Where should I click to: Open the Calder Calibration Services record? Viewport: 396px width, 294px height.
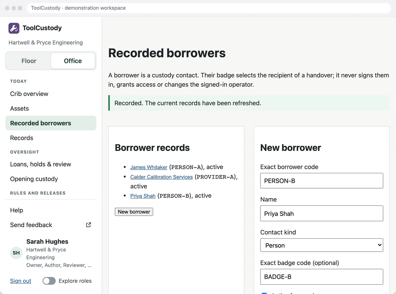[161, 177]
